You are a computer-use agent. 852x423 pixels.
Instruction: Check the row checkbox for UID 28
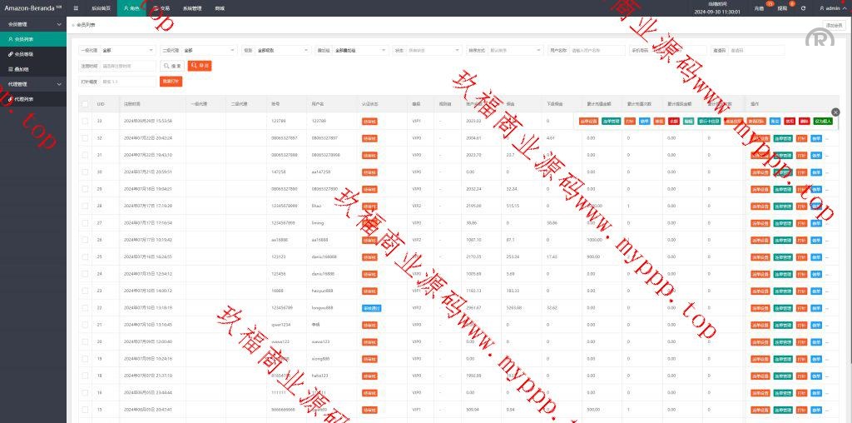(x=85, y=206)
